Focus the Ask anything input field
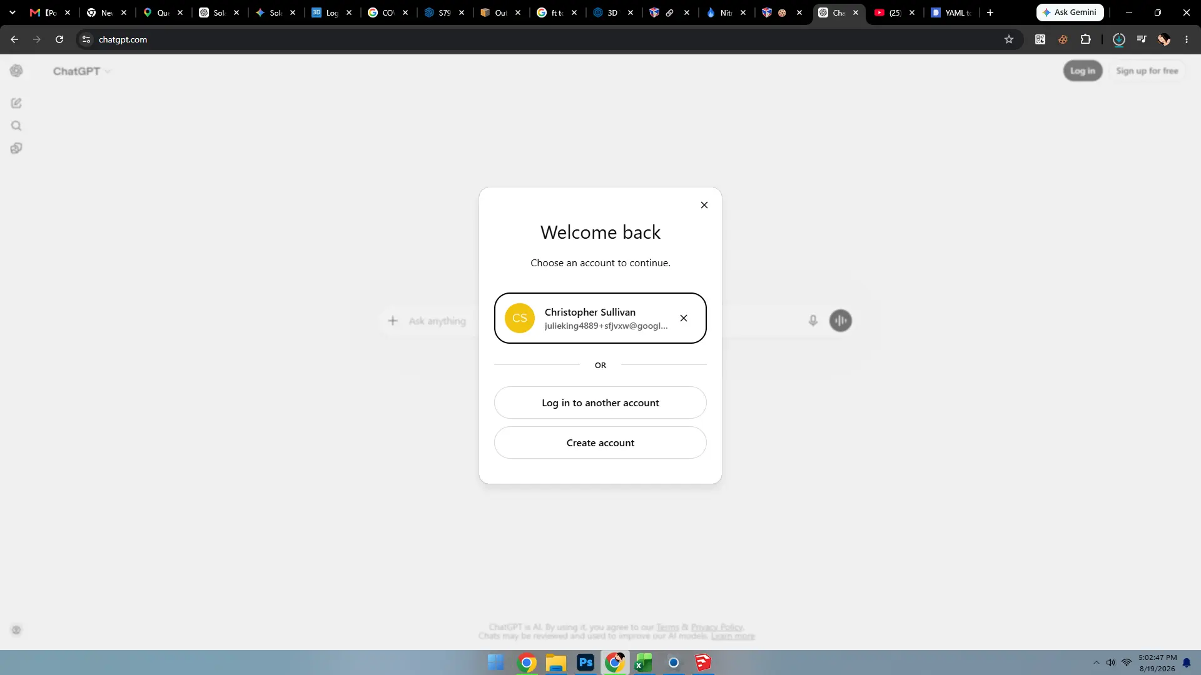This screenshot has height=675, width=1201. click(x=437, y=321)
